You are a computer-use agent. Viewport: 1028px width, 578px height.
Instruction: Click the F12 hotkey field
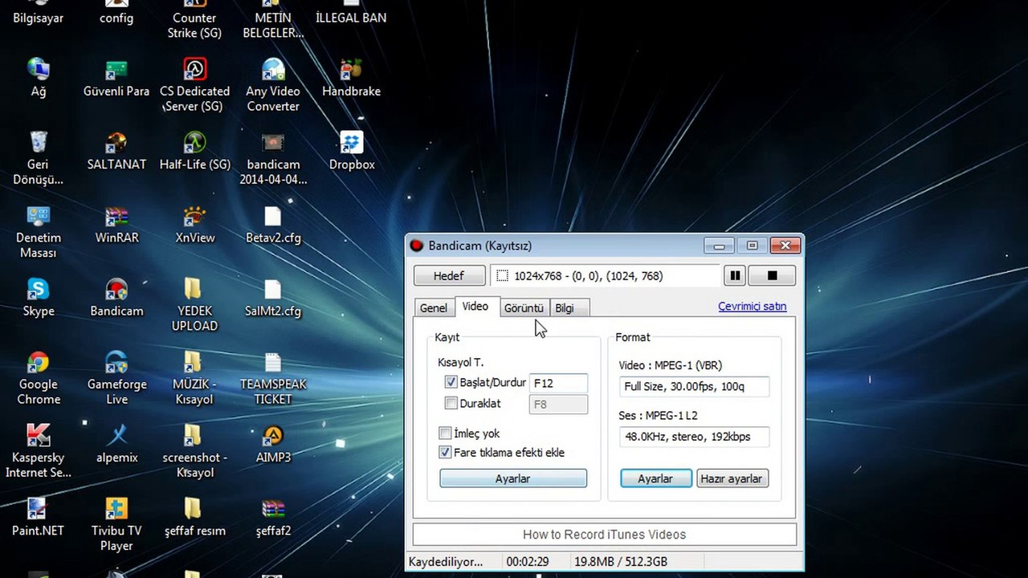pyautogui.click(x=558, y=384)
